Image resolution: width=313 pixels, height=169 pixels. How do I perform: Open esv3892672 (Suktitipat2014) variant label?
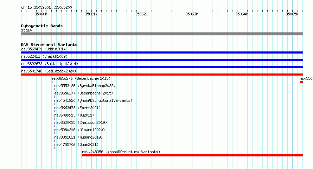click(50, 64)
